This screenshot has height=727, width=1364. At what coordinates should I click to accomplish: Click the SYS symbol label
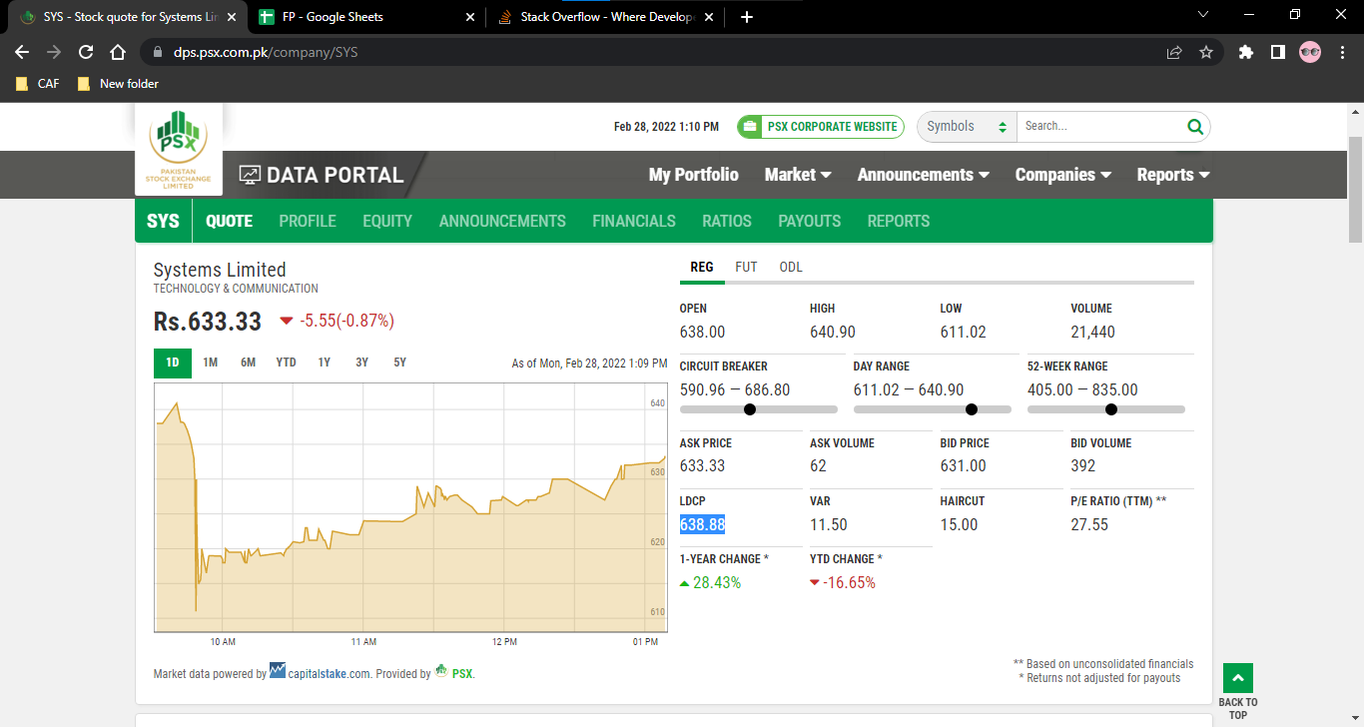(x=163, y=221)
